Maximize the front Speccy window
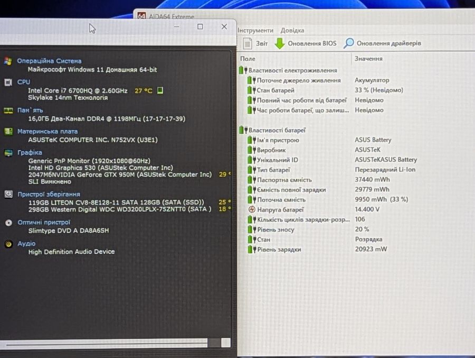Image resolution: width=475 pixels, height=358 pixels. [200, 27]
